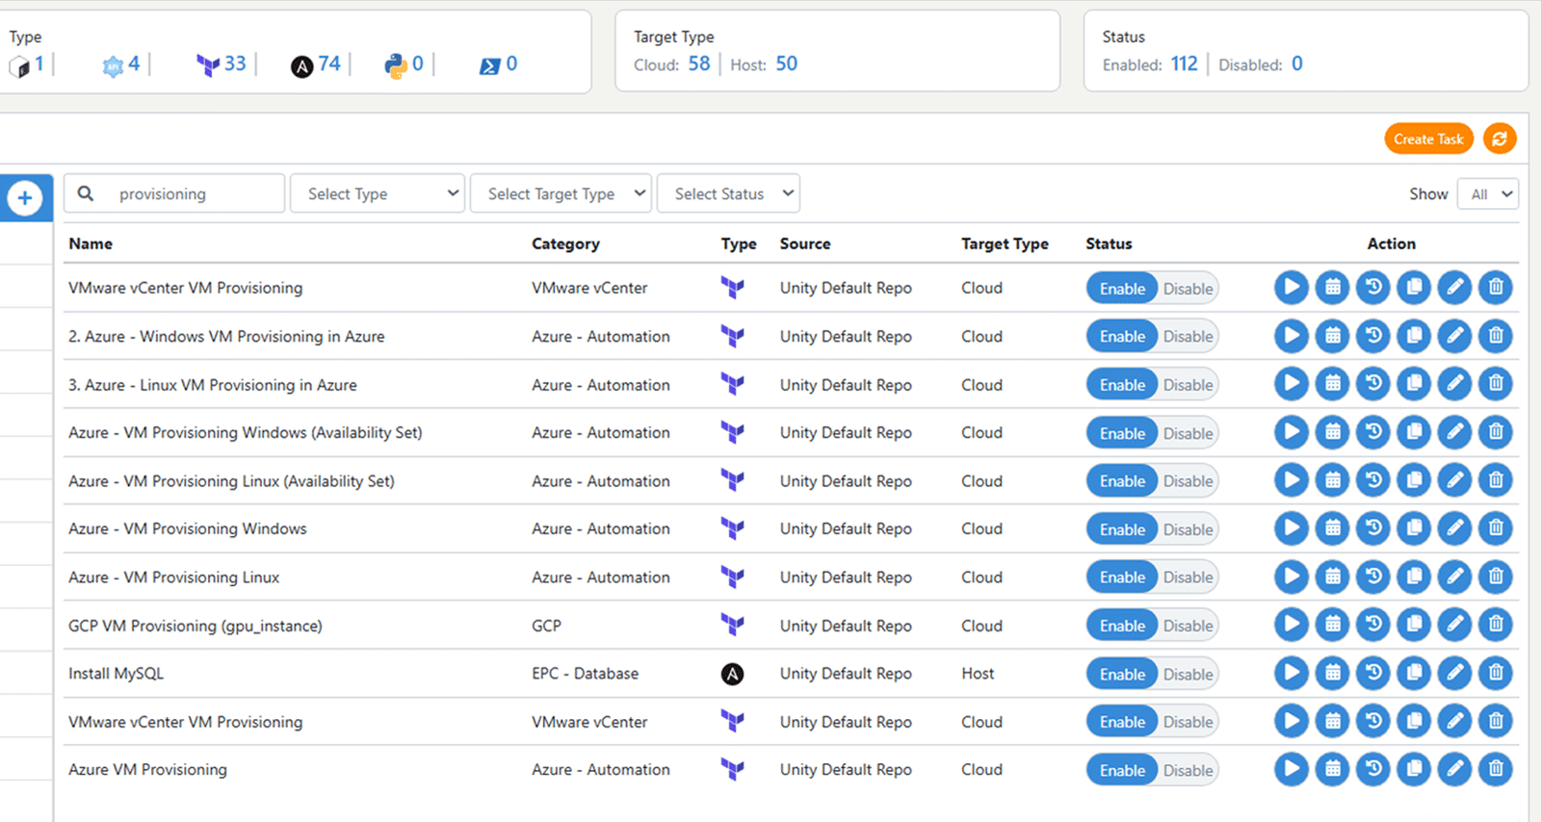This screenshot has width=1541, height=822.
Task: Delete the Azure VM Provisioning task in last row
Action: (x=1495, y=769)
